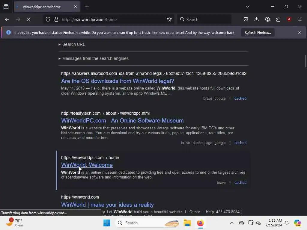Close the winworldpc.com/home tab
The height and width of the screenshot is (230, 307).
[x=76, y=7]
